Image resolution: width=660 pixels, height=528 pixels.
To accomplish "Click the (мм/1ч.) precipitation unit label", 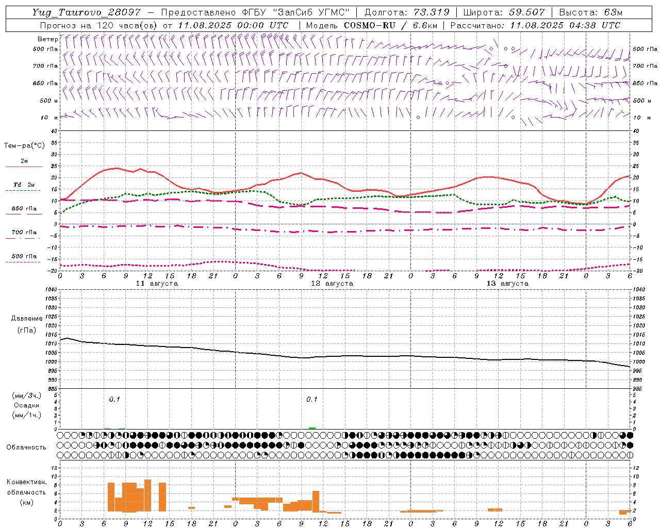I will tap(27, 415).
